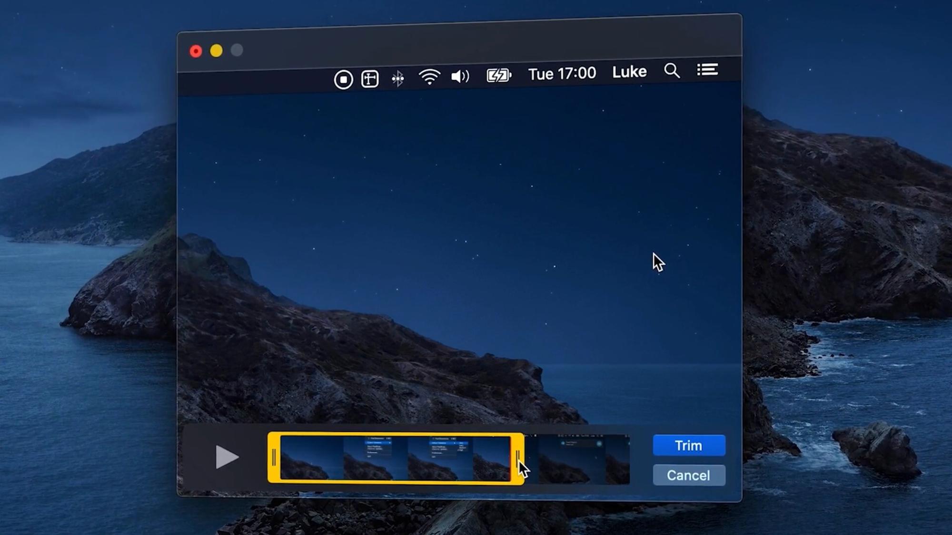
Task: Open the Luke user menu
Action: (629, 72)
